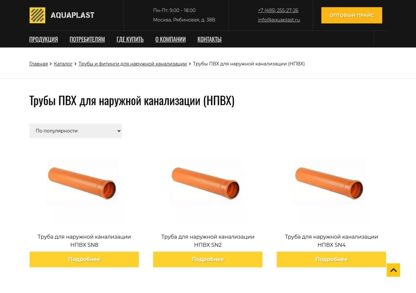The image size is (416, 293).
Task: Click the scroll-to-top arrow button
Action: coord(393,270)
